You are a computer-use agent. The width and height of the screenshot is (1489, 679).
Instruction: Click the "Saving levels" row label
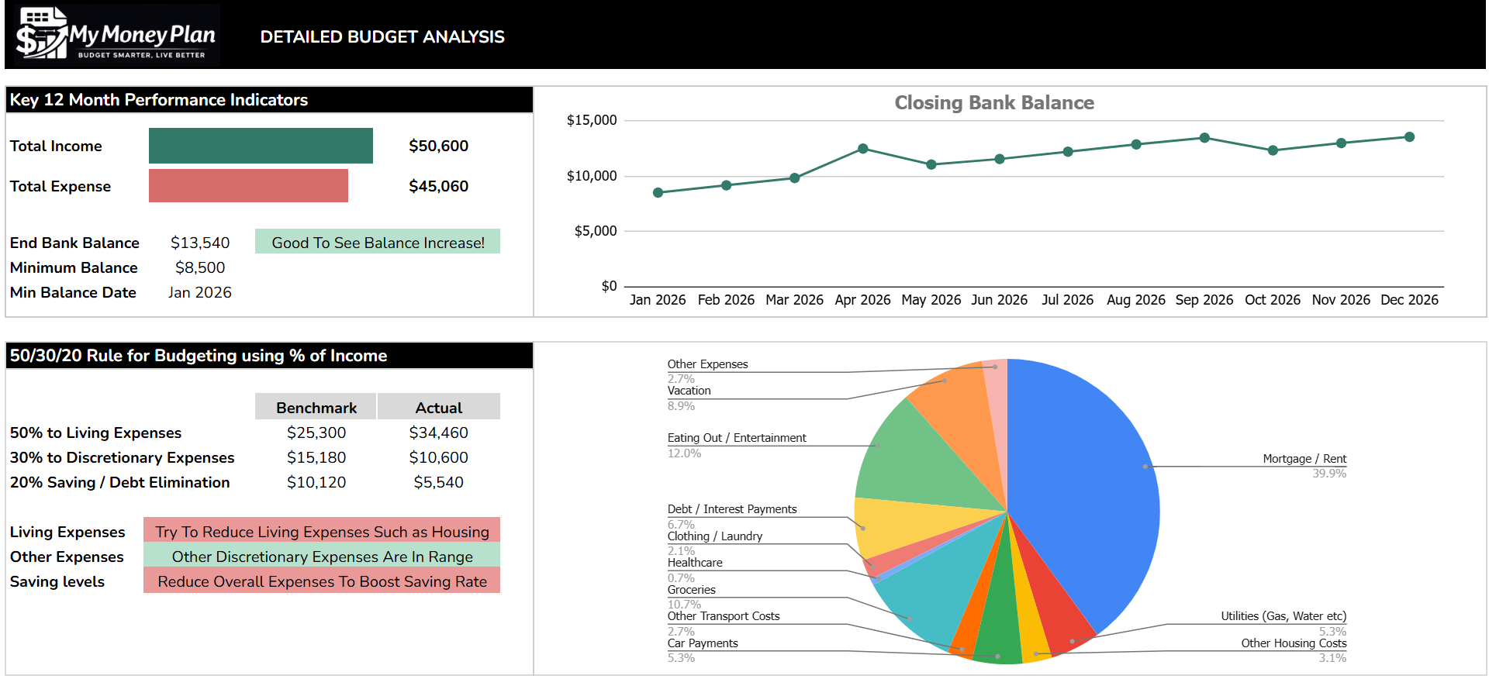pyautogui.click(x=57, y=581)
